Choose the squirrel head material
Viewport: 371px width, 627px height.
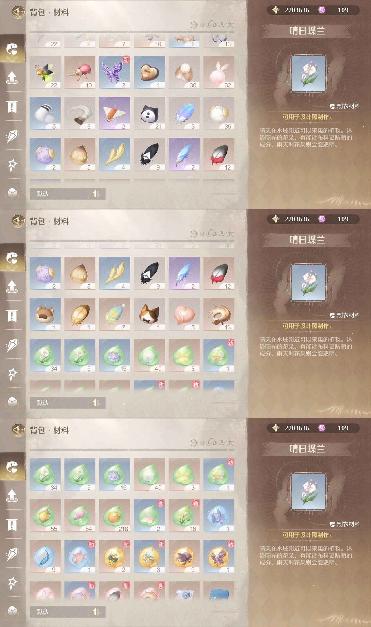(45, 314)
